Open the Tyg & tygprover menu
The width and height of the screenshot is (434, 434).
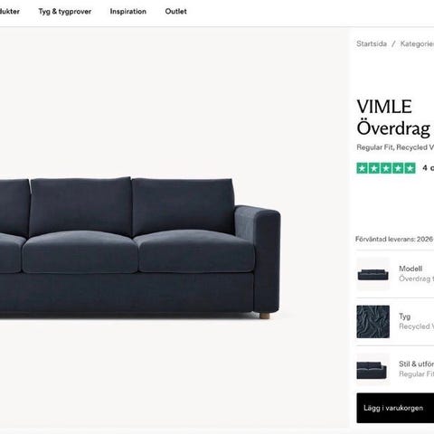pyautogui.click(x=65, y=12)
